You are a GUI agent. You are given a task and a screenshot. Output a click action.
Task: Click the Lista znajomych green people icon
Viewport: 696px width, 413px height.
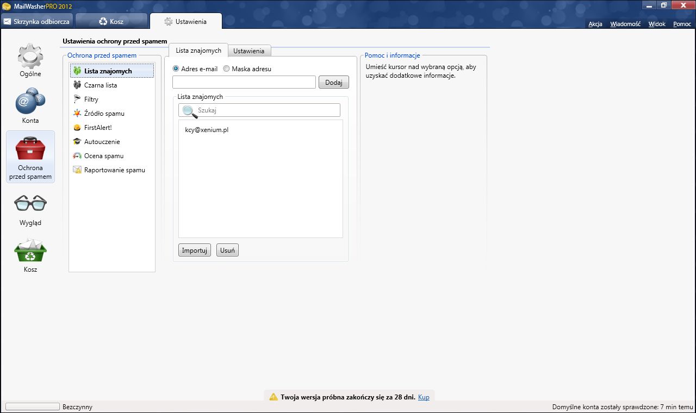click(x=77, y=71)
